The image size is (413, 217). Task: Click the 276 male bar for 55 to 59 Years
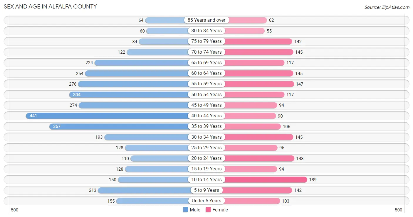point(133,84)
